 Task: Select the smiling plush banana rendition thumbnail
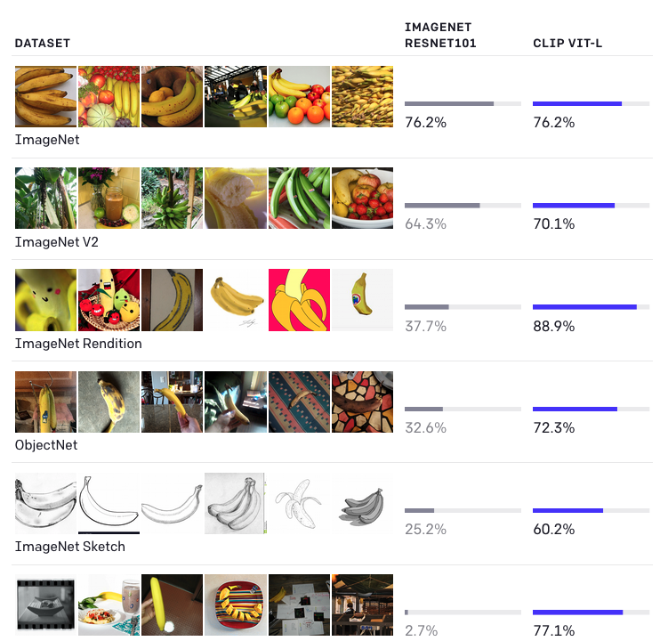click(x=46, y=300)
